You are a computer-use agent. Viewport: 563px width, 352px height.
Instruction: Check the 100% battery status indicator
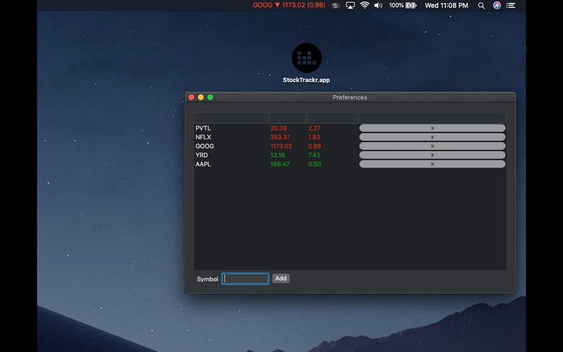403,6
